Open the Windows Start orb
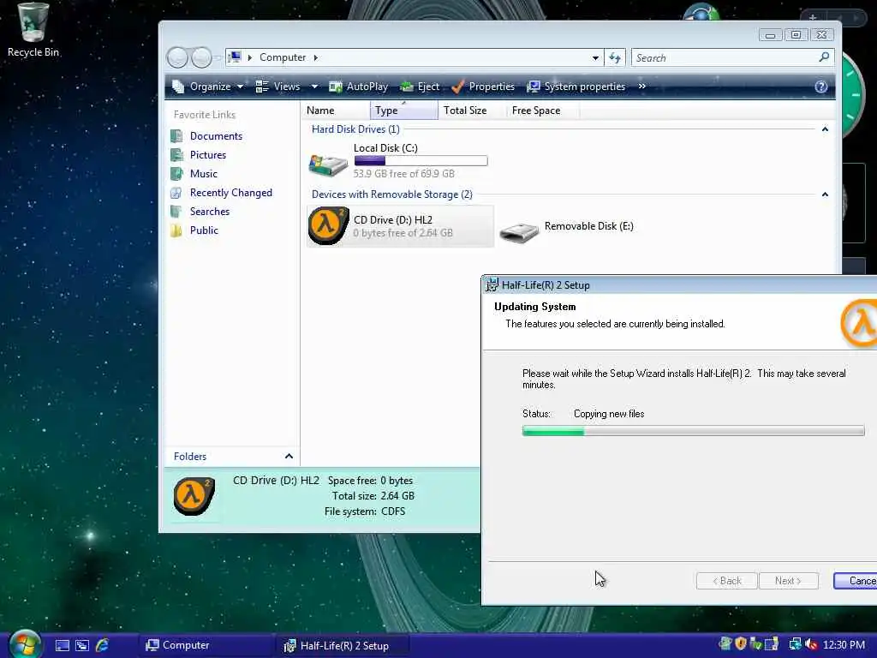This screenshot has height=658, width=877. coord(25,644)
